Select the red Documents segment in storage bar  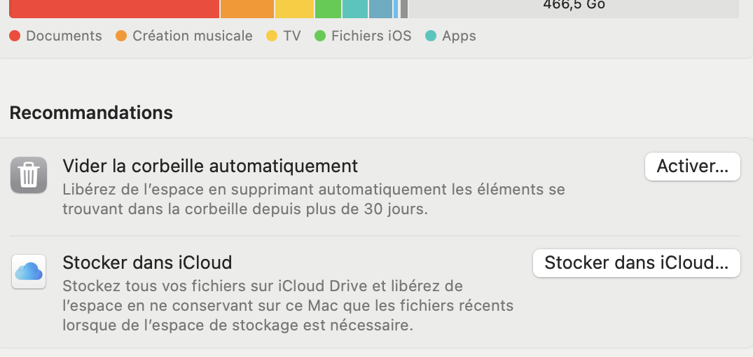[114, 8]
